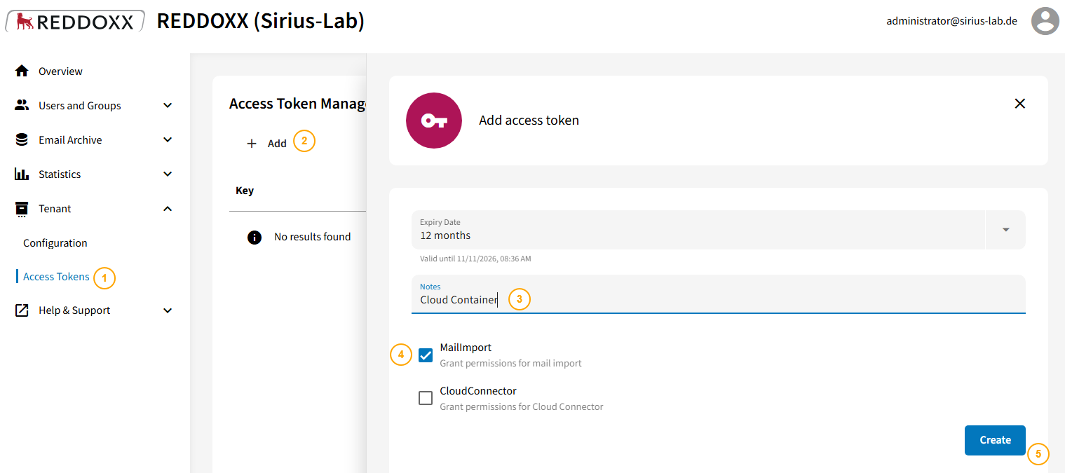This screenshot has height=473, width=1065.
Task: Click the info icon beside No results found
Action: tap(255, 237)
